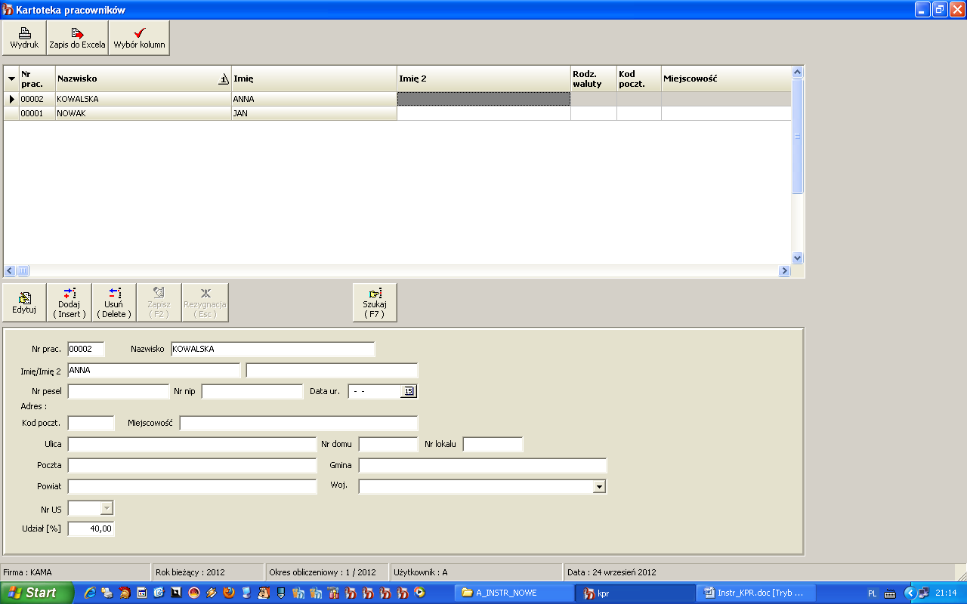
Task: Expand the Nr US dropdown
Action: click(107, 508)
